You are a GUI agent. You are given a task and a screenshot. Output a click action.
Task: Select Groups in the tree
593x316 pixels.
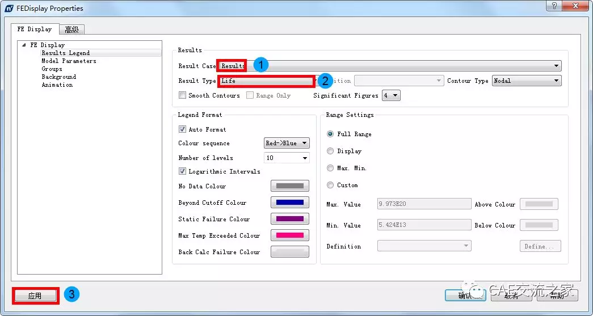pyautogui.click(x=52, y=69)
